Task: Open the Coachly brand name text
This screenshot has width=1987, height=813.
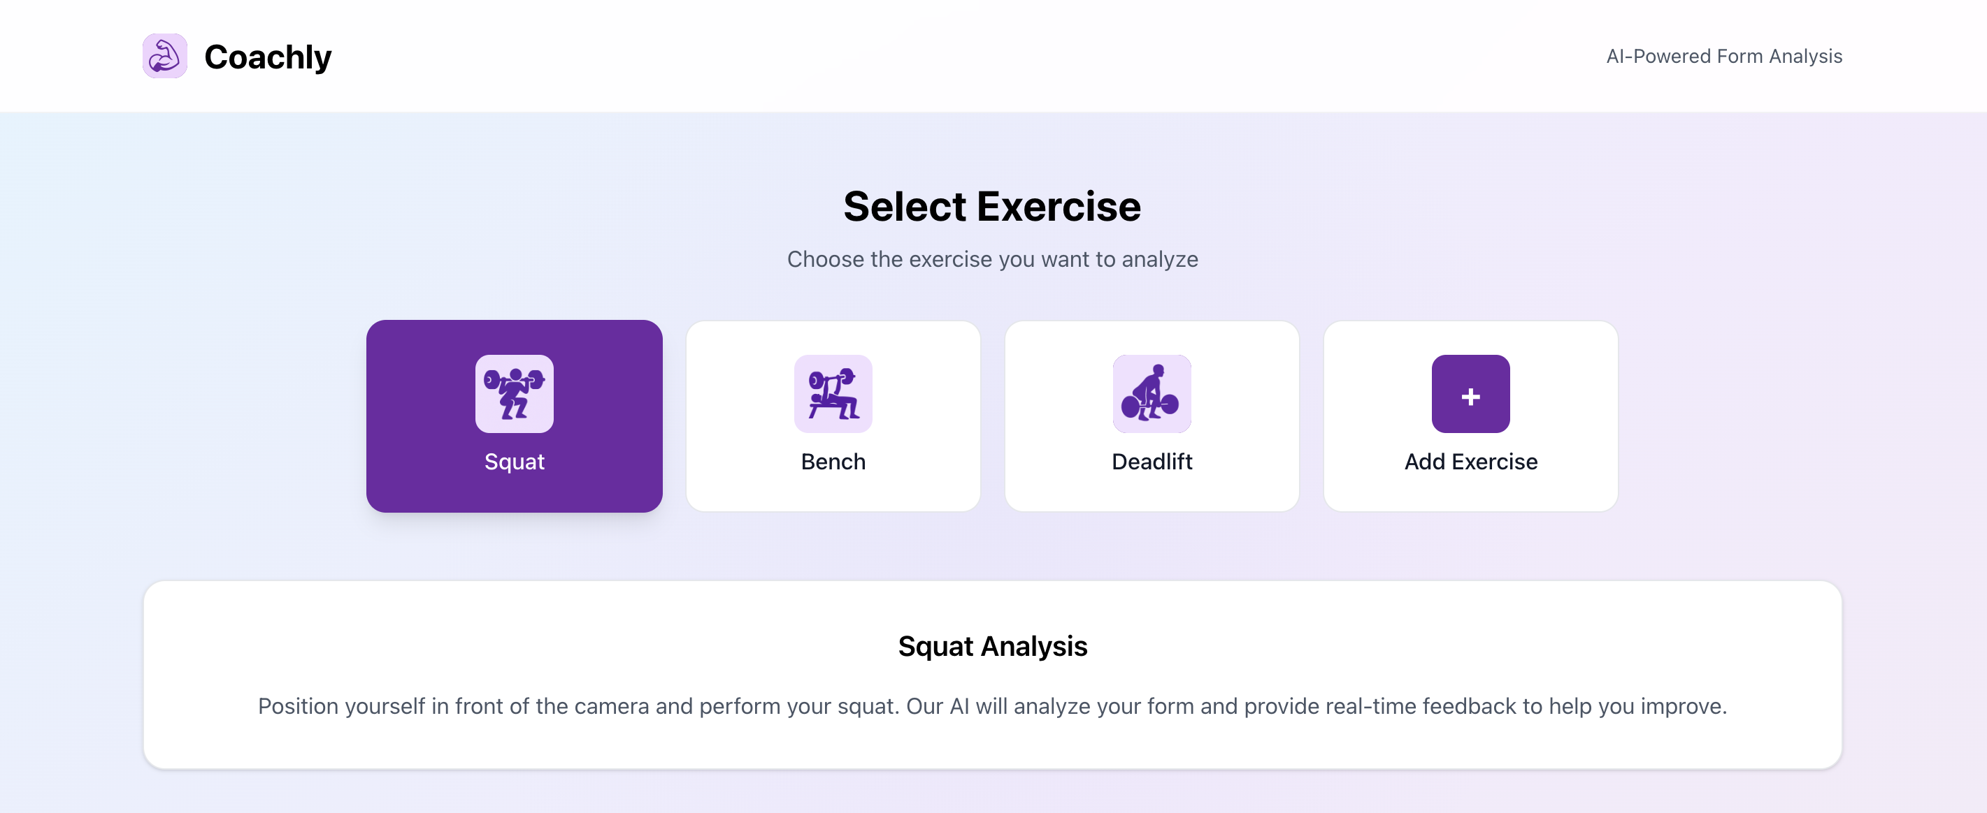Action: pyautogui.click(x=268, y=57)
